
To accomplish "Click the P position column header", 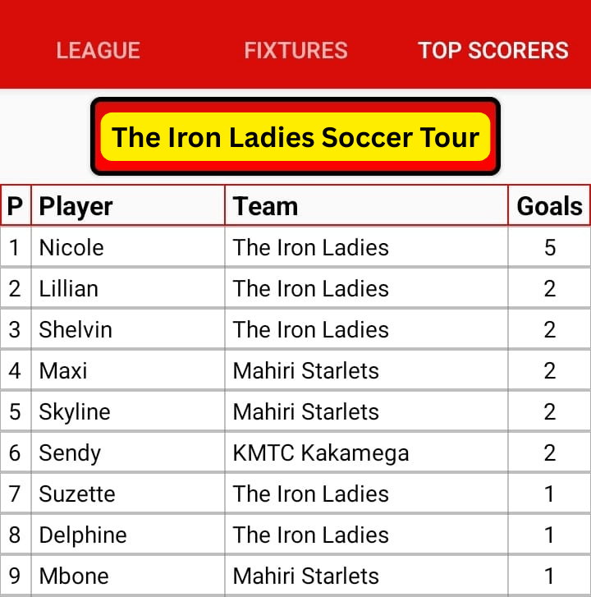I will pyautogui.click(x=15, y=206).
